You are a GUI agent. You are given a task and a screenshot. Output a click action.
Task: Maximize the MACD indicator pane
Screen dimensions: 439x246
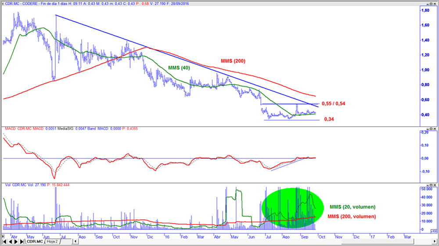point(432,129)
